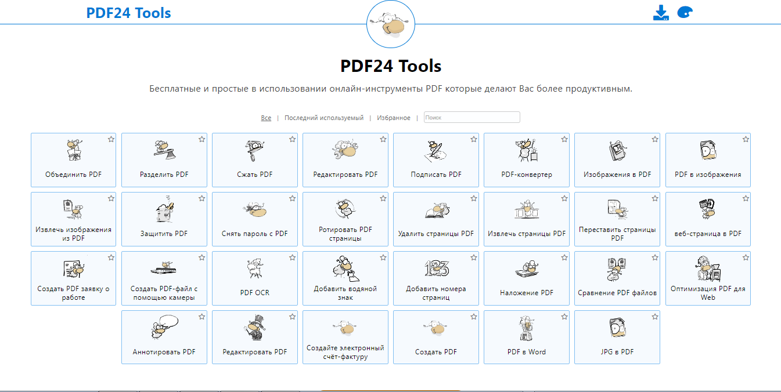The image size is (781, 392).
Task: Open Создайте электронный счёт-фактуру label
Action: [345, 352]
